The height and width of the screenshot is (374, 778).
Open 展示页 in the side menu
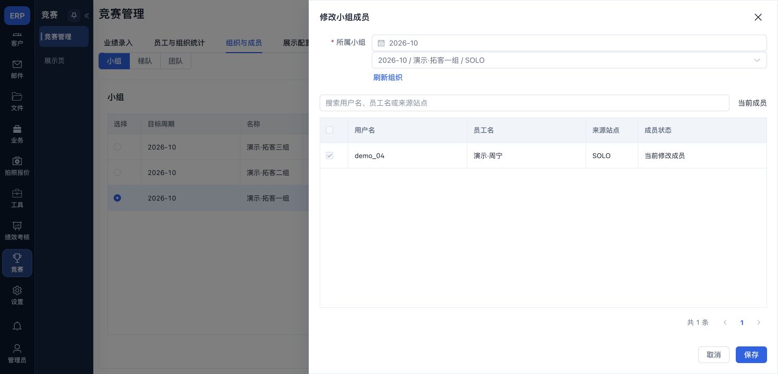coord(55,61)
